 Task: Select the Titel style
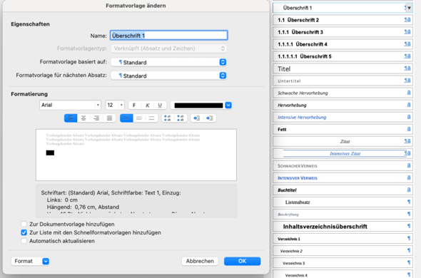[343, 68]
